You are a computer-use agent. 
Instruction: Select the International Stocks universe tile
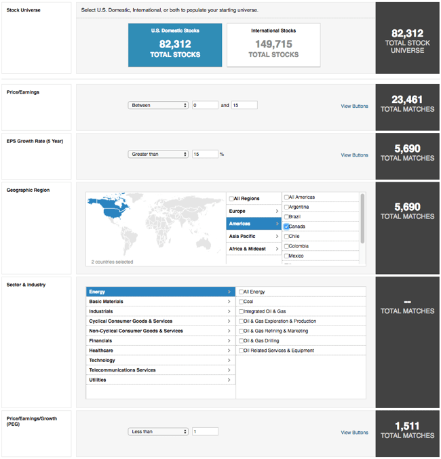(x=273, y=45)
